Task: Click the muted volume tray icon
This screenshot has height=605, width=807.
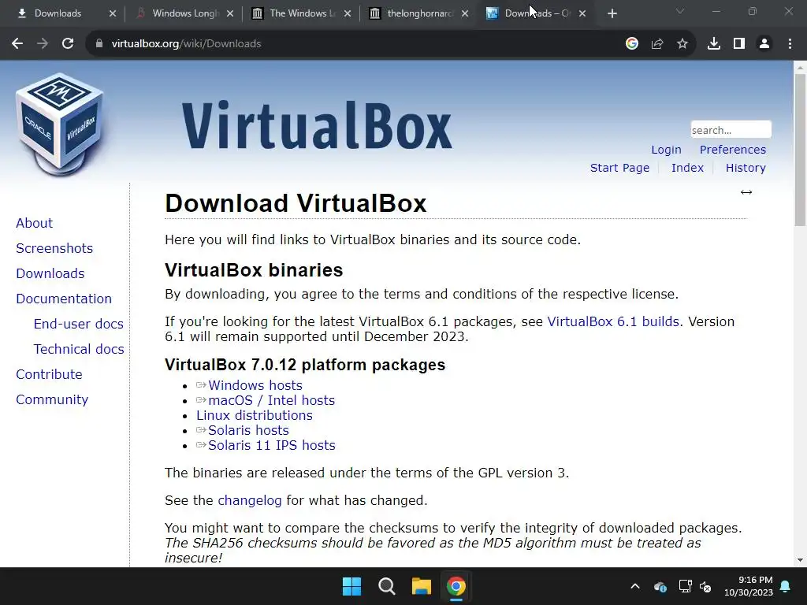Action: point(705,586)
